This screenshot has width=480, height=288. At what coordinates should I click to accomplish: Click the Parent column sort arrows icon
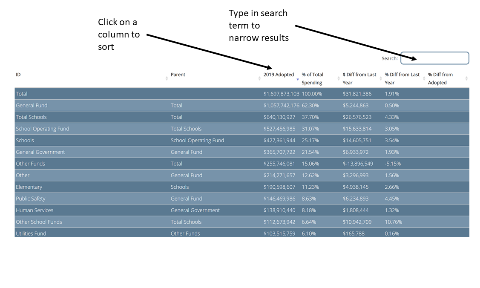259,78
